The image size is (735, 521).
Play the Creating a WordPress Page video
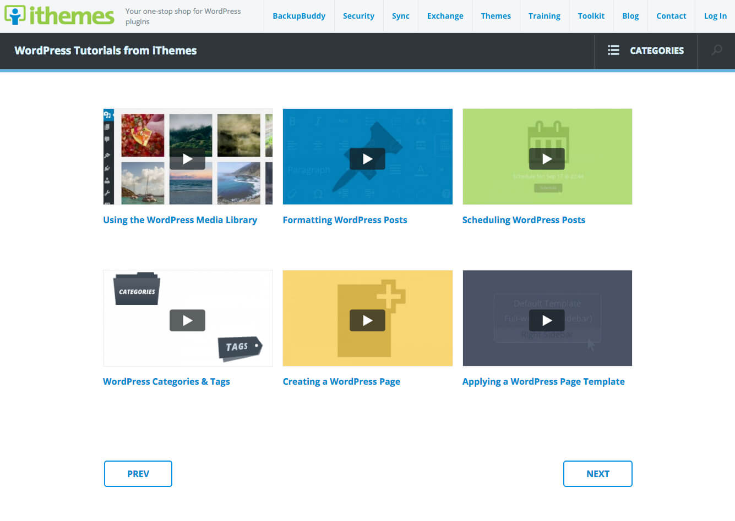click(367, 320)
